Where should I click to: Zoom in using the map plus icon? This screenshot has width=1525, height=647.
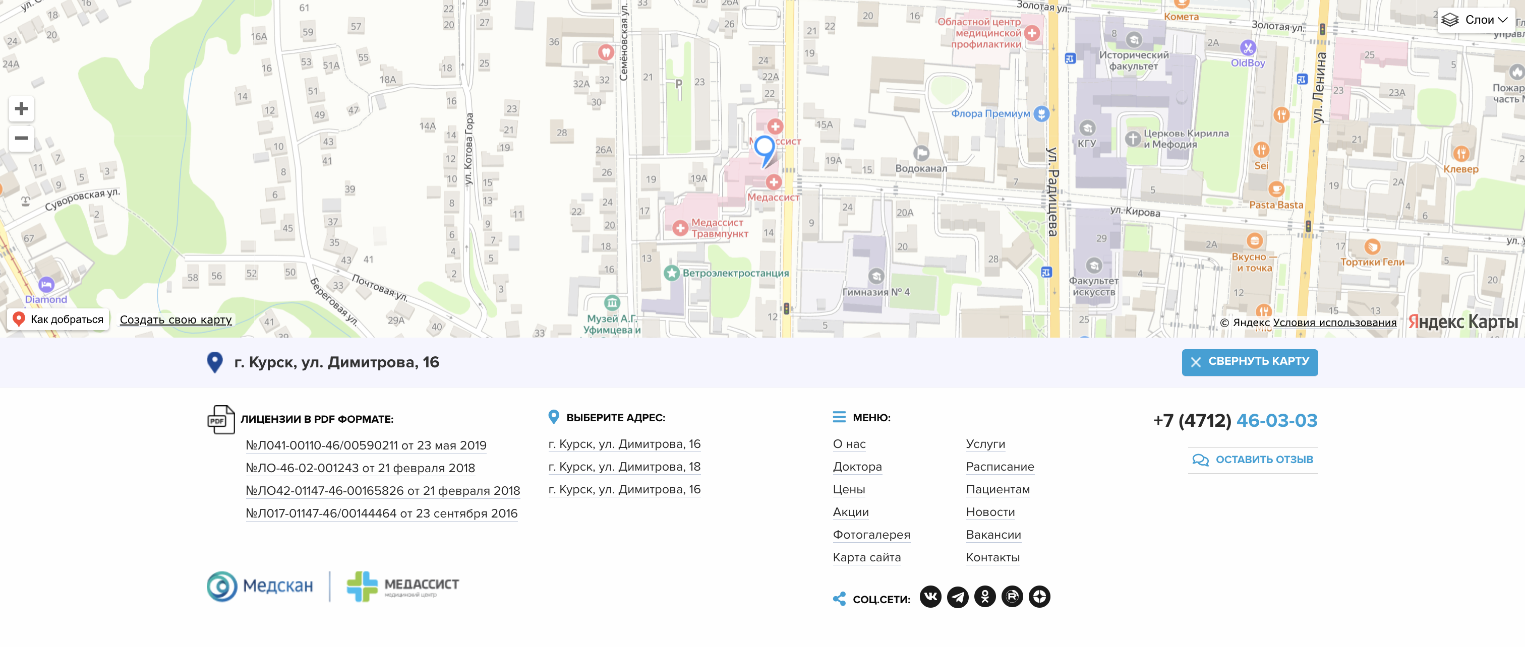[x=21, y=109]
